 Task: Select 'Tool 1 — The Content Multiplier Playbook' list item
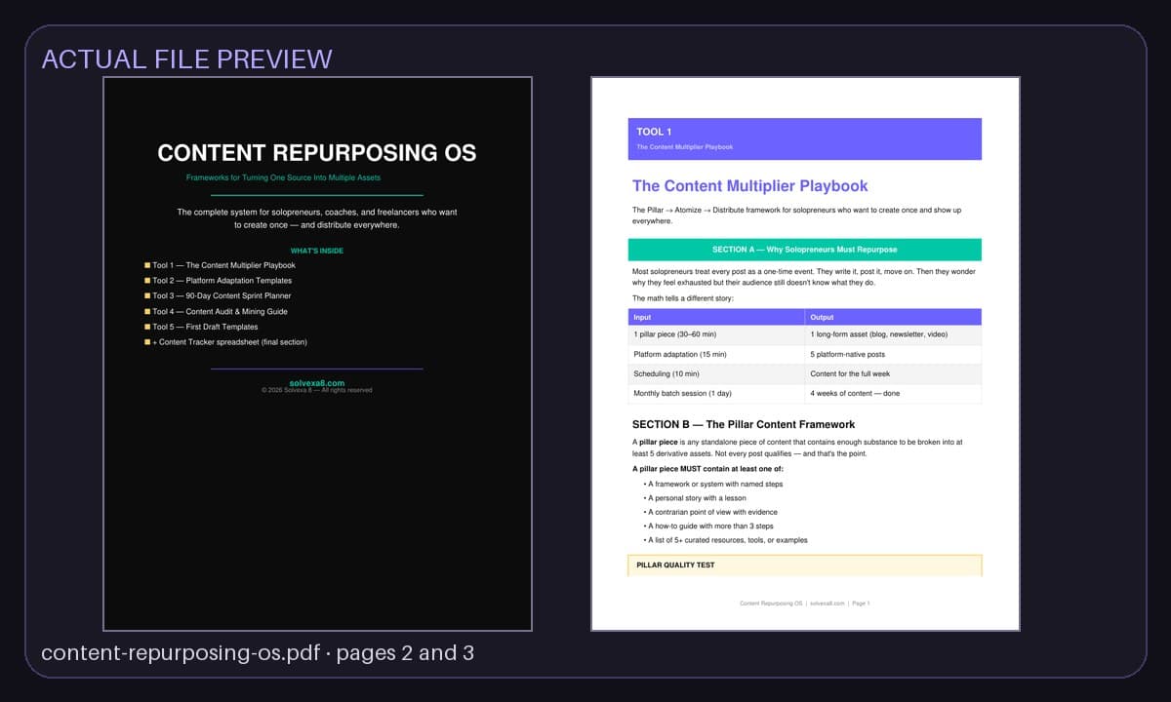coord(220,265)
